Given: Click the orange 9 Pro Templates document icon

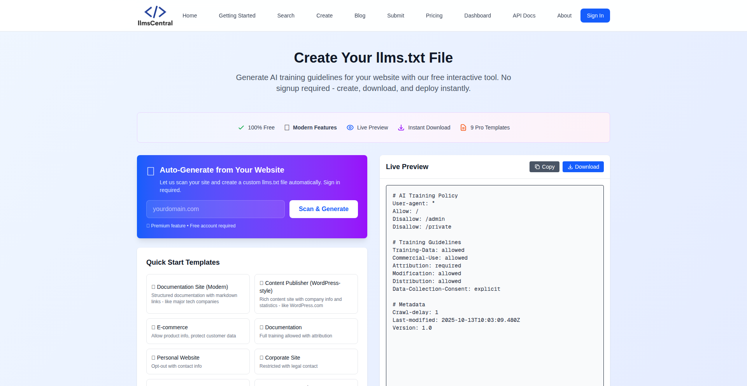Looking at the screenshot, I should (463, 128).
